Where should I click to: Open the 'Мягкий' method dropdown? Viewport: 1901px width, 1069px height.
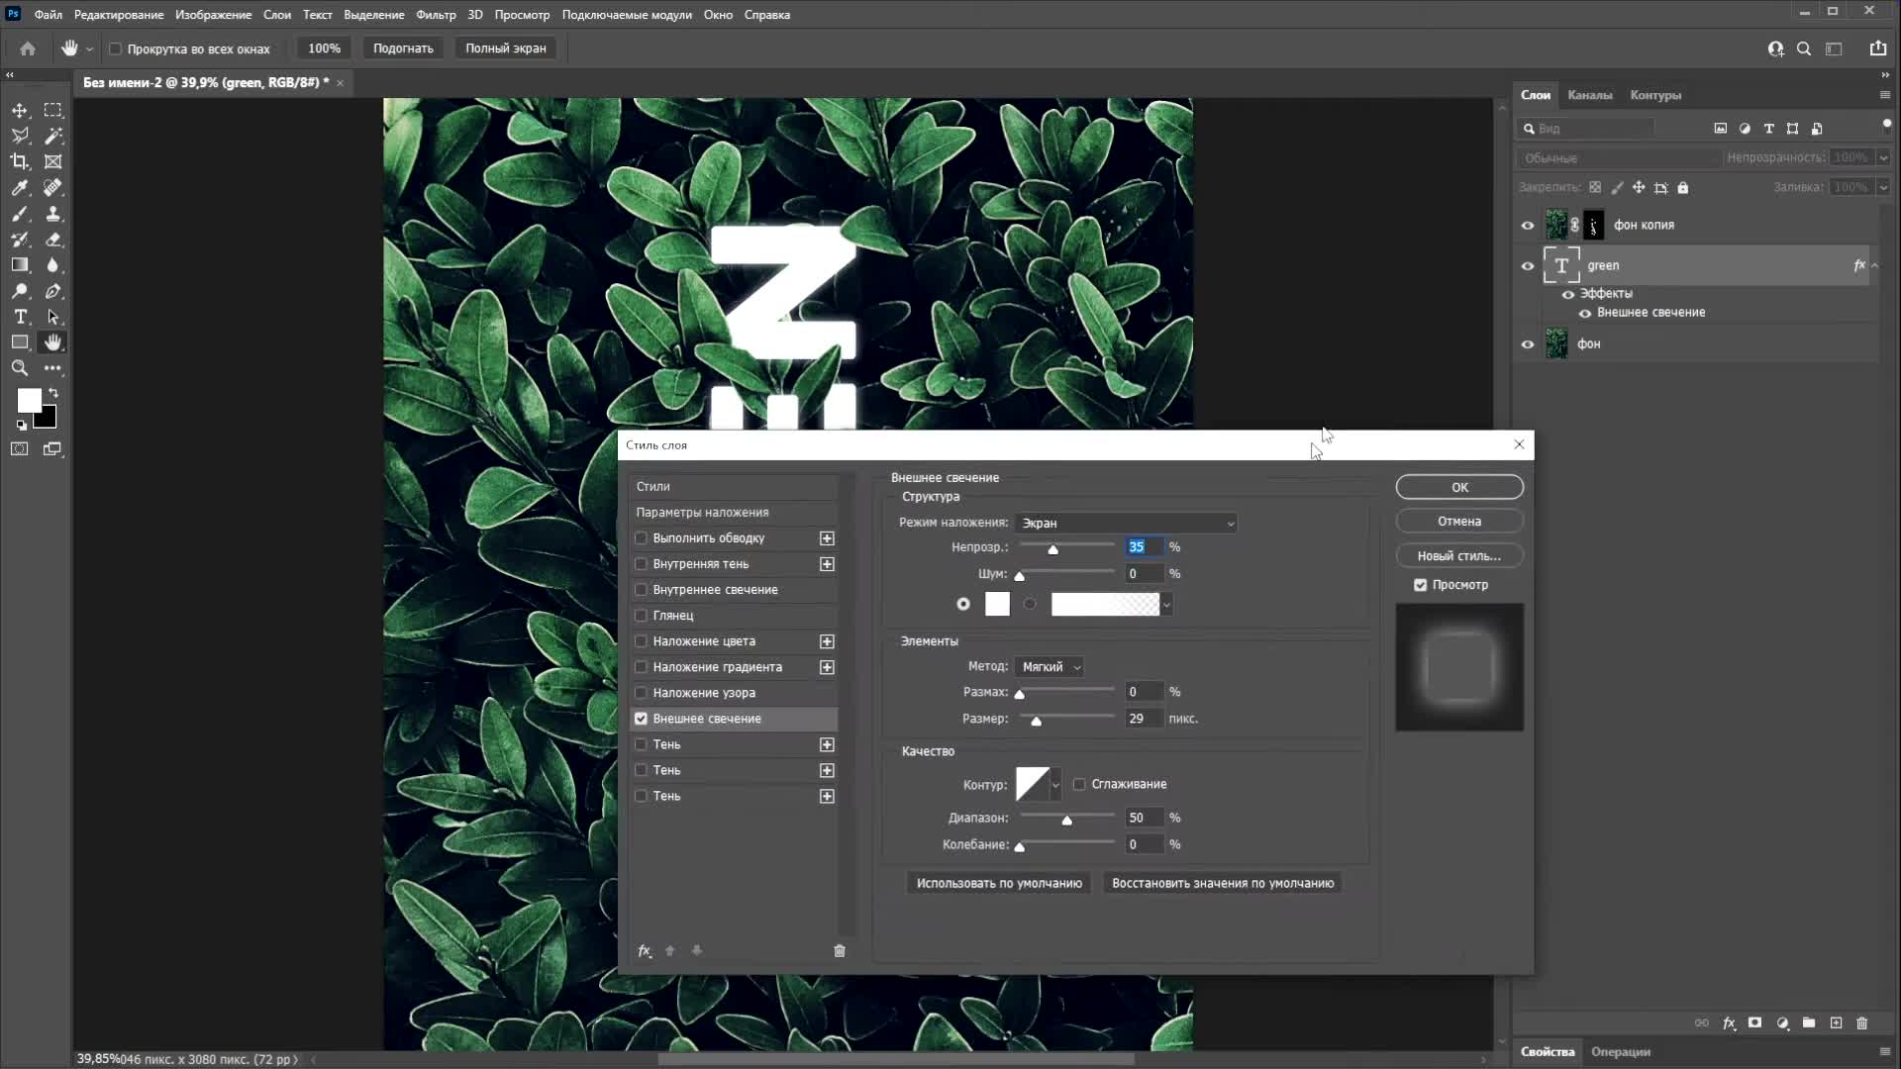click(1050, 667)
